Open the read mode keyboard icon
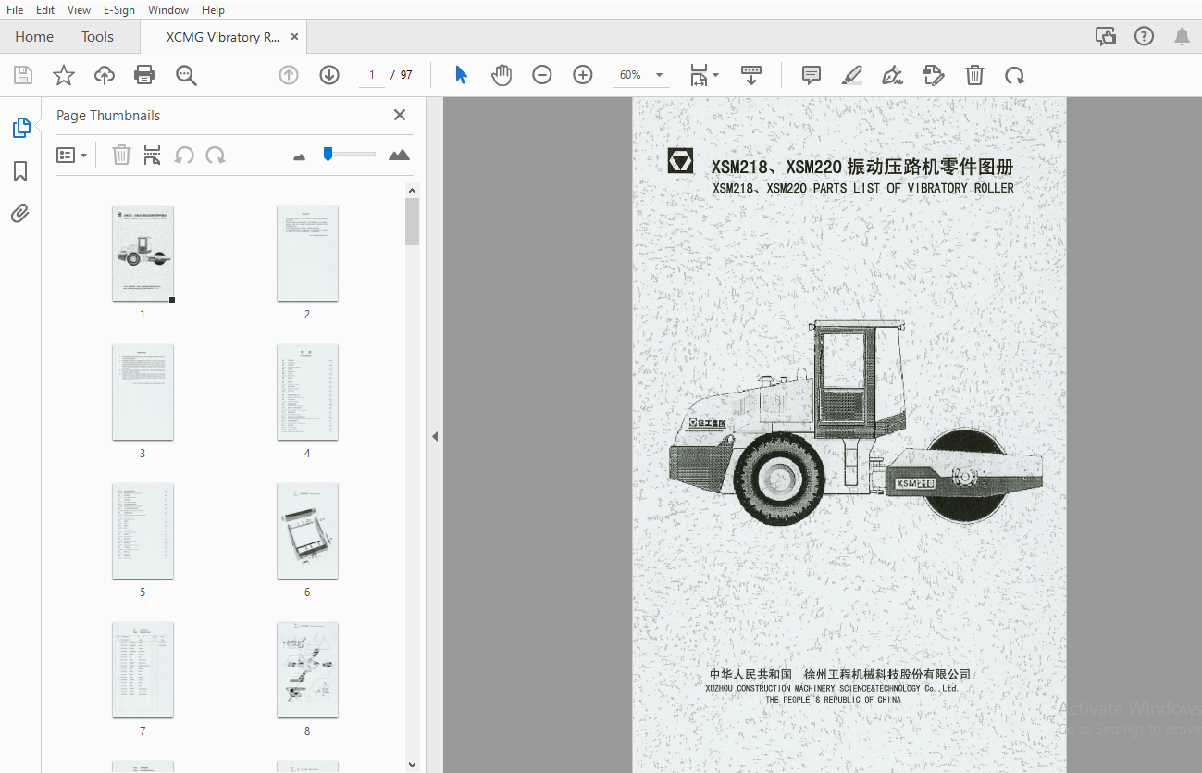The height and width of the screenshot is (773, 1202). pos(751,76)
